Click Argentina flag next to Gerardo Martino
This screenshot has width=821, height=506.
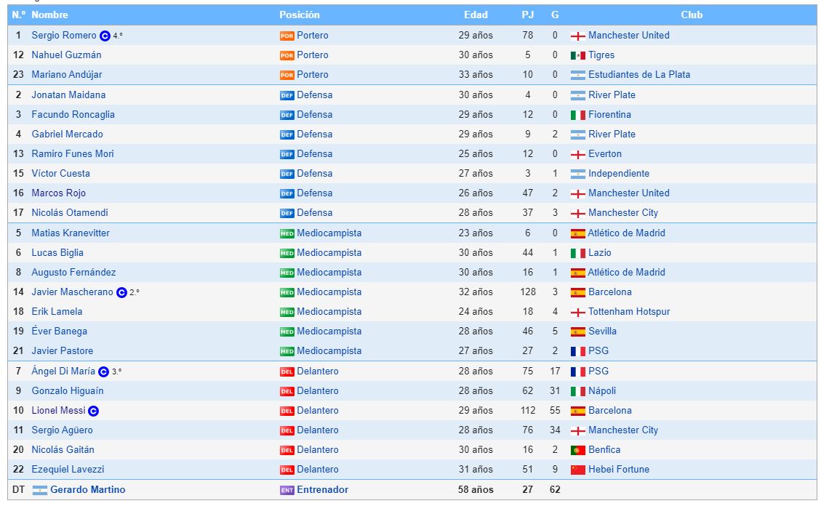(40, 490)
